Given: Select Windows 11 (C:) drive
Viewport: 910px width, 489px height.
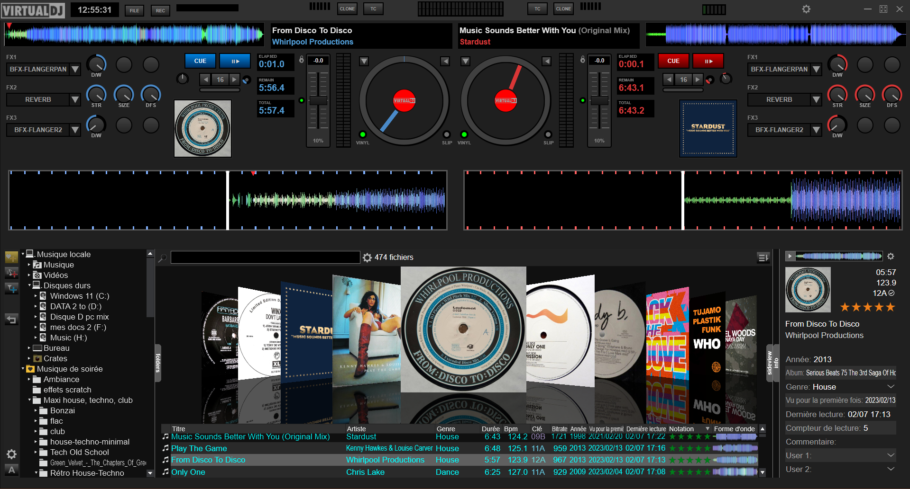Looking at the screenshot, I should [x=79, y=296].
